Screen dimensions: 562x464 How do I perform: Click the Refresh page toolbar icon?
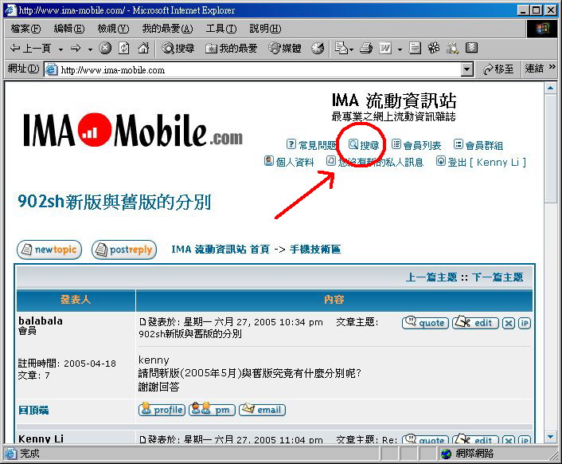point(123,49)
